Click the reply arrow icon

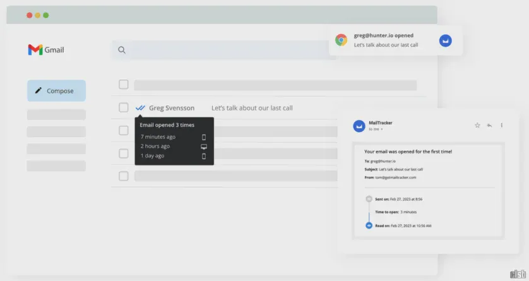tap(489, 125)
